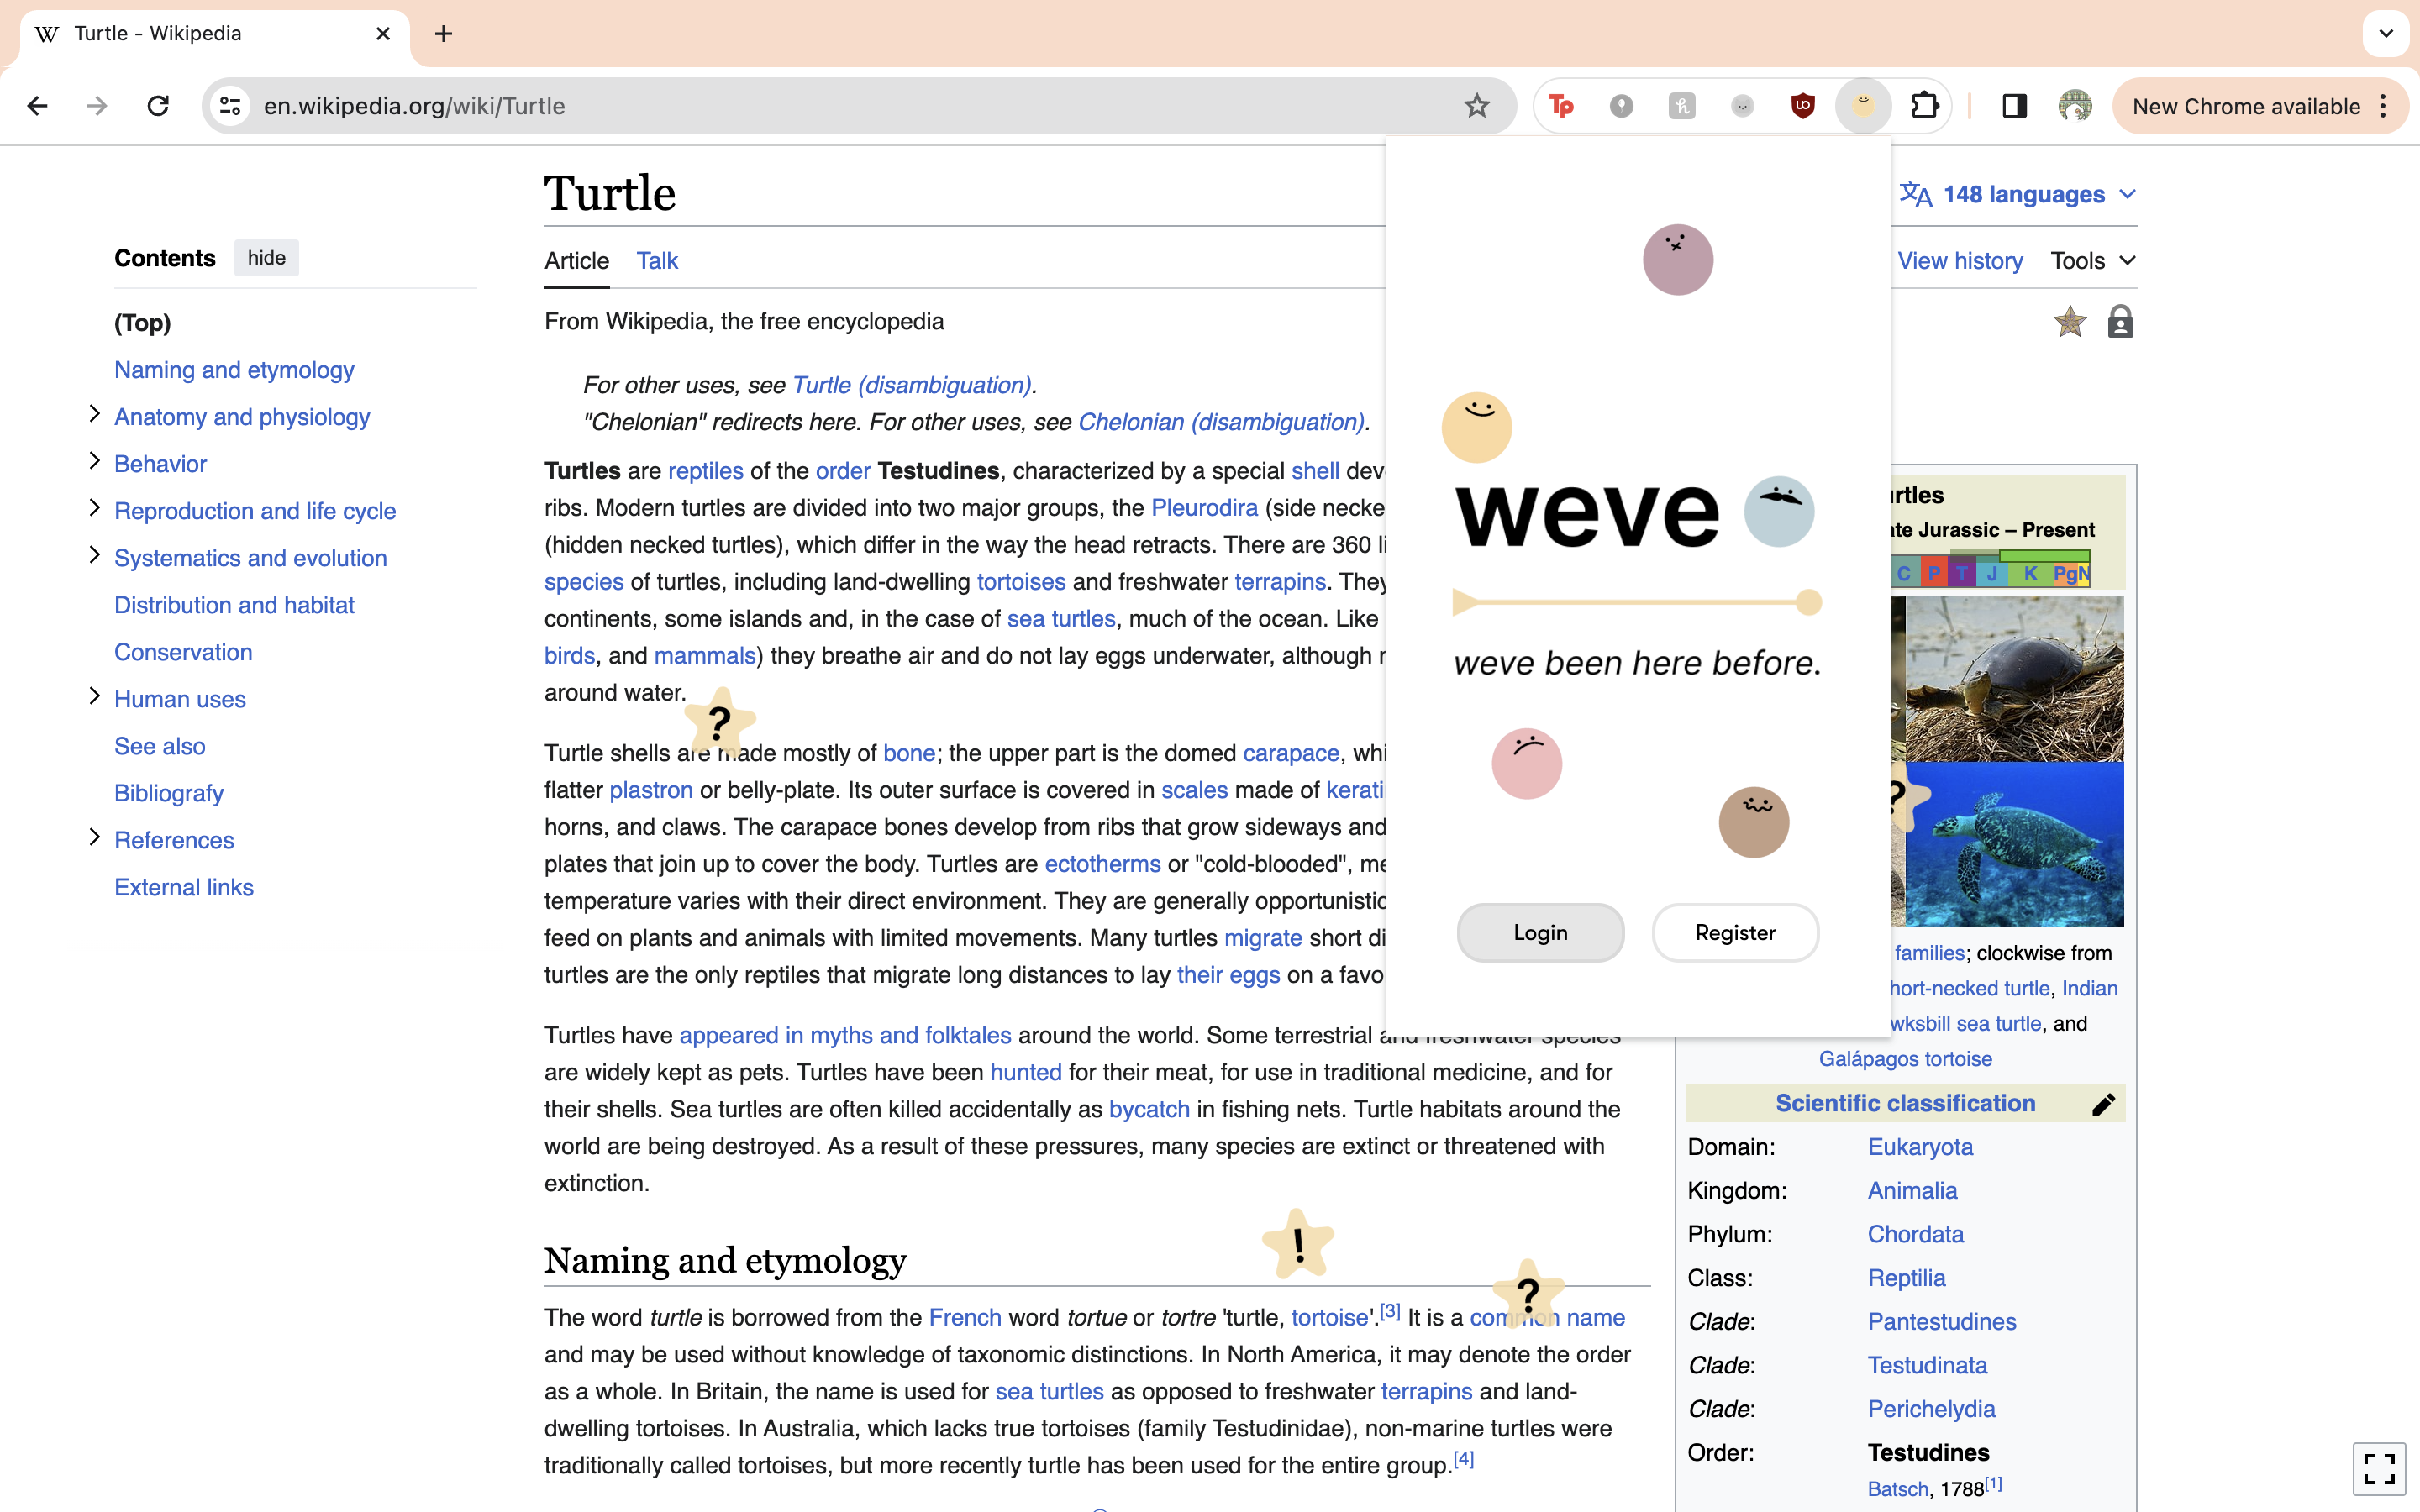This screenshot has width=2420, height=1512.
Task: Click the yellow smiling face in the weve popup
Action: [x=1476, y=427]
